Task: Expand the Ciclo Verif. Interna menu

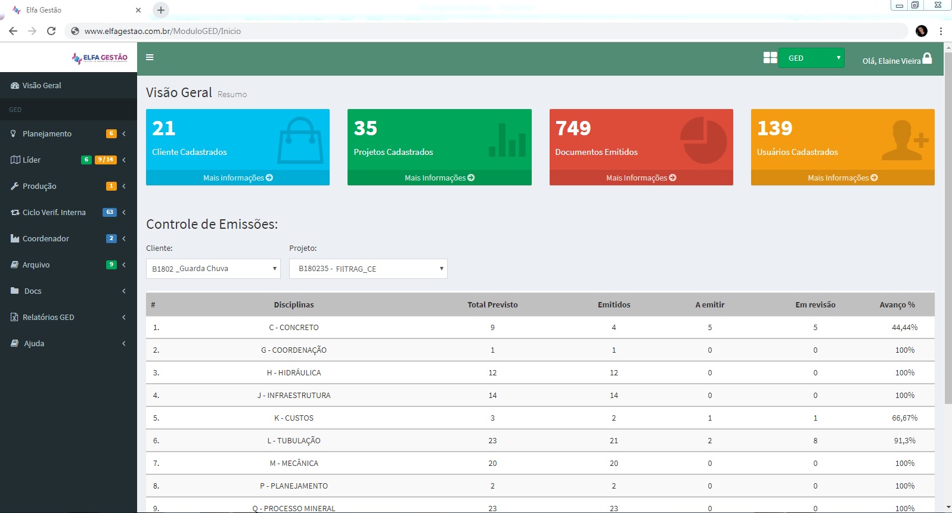Action: 54,212
